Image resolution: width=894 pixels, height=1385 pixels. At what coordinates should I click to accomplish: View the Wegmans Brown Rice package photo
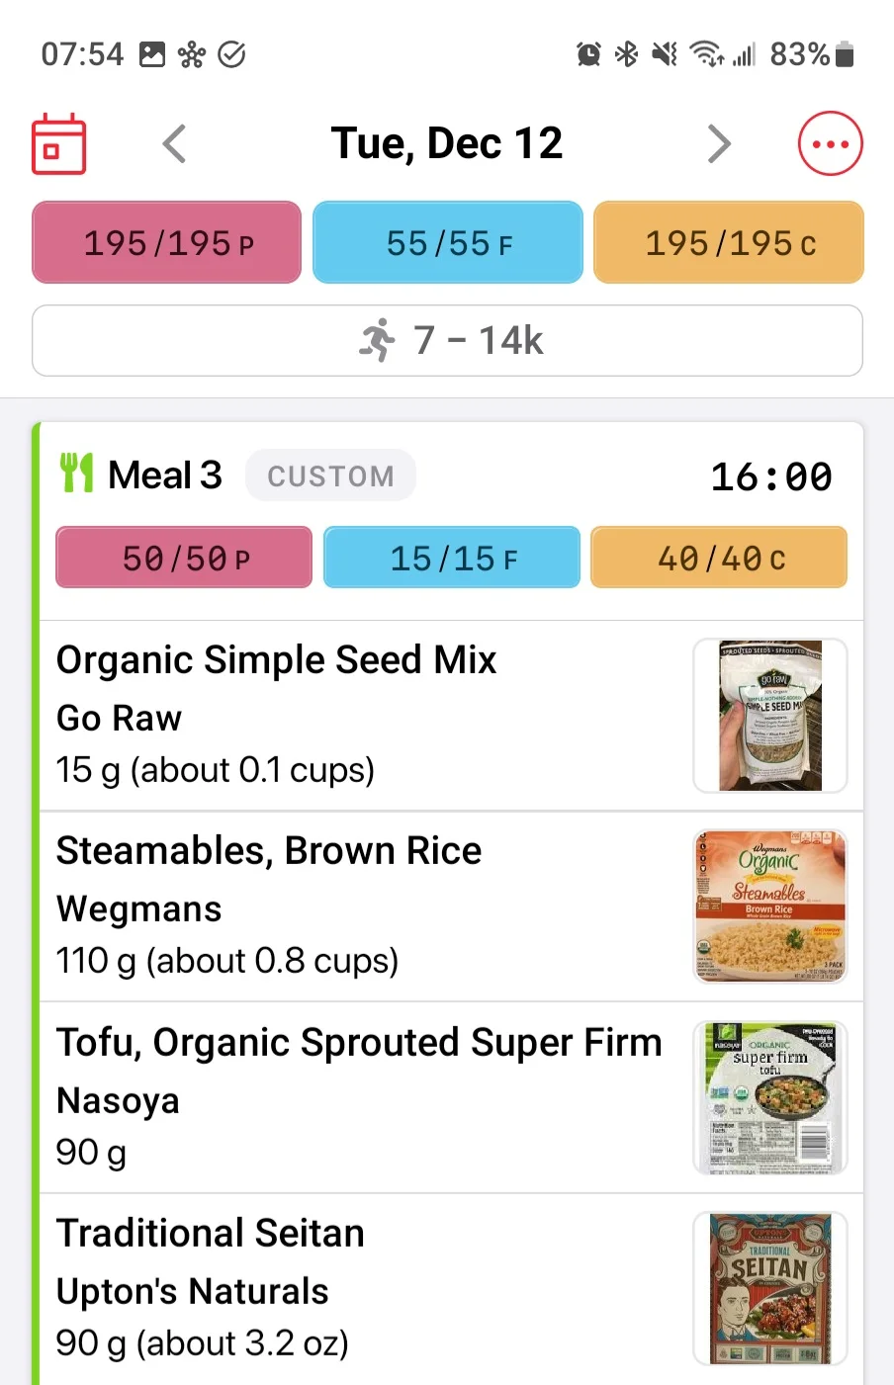click(x=770, y=907)
